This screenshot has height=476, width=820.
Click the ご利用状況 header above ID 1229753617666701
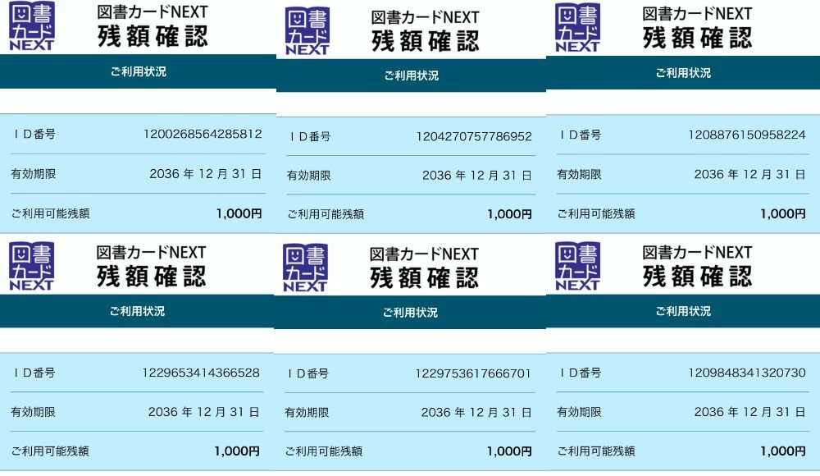tap(410, 313)
